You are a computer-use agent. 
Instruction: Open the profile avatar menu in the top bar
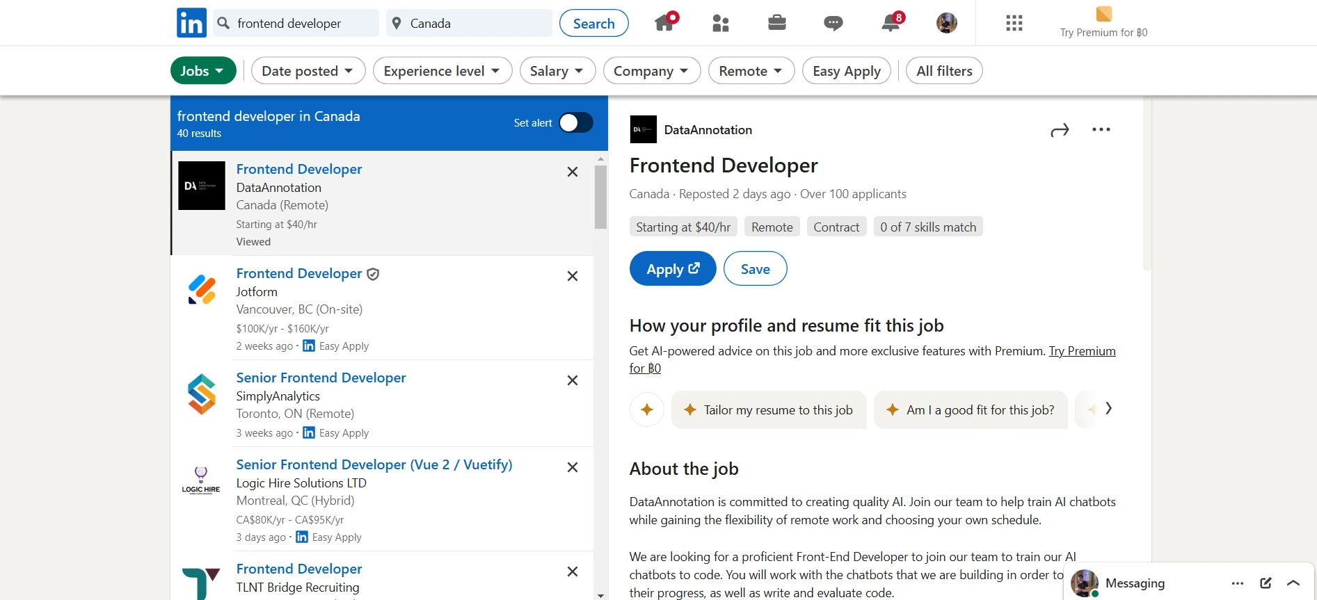coord(947,23)
